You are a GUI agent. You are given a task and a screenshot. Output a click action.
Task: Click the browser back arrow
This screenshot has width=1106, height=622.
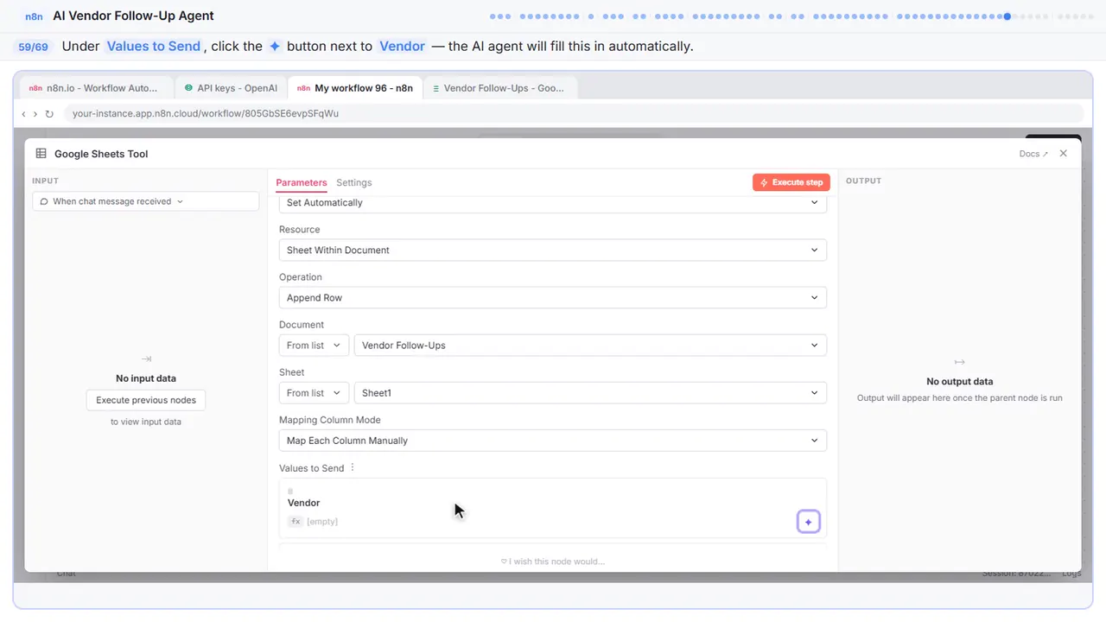point(23,114)
